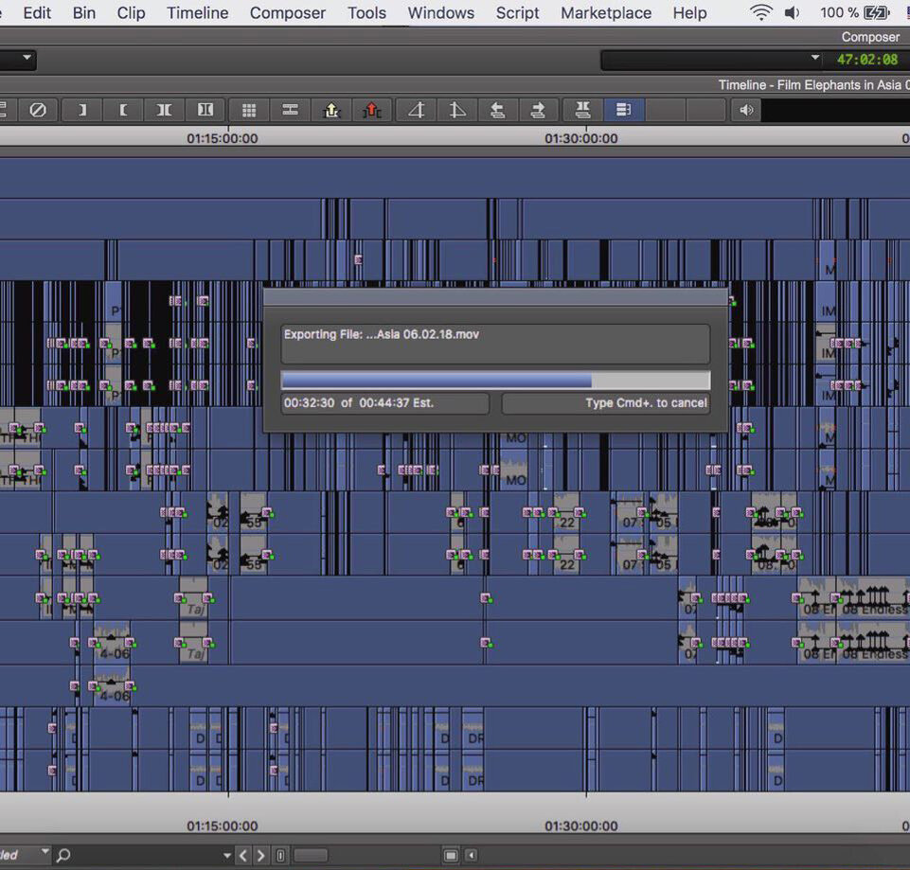Click the Timeline - Film Elephants in Asia title
This screenshot has height=870, width=910.
click(x=813, y=85)
